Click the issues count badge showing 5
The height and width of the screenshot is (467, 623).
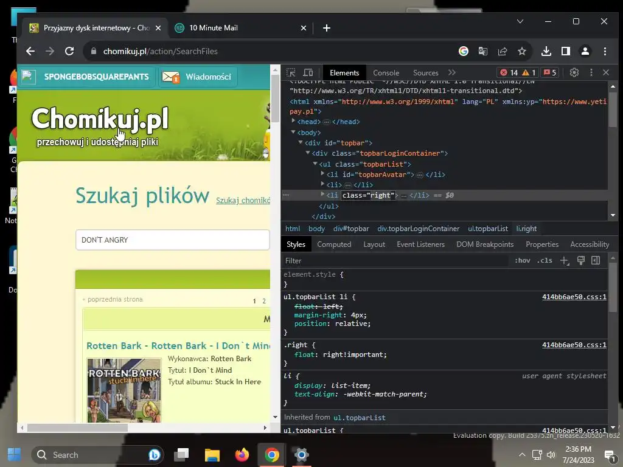pos(550,72)
